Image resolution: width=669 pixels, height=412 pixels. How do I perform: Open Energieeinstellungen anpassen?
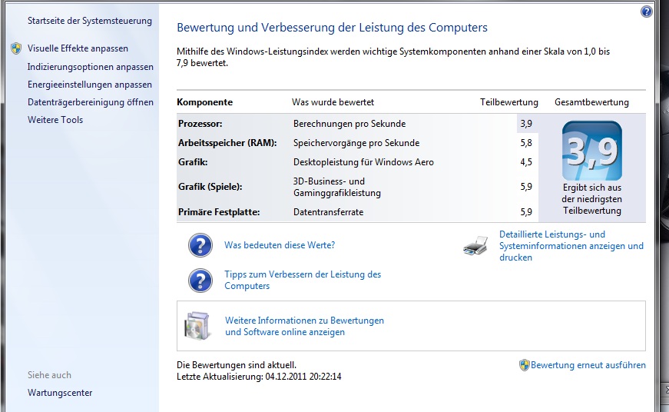click(90, 85)
